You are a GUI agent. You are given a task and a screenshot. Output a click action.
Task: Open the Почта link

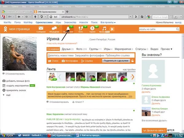[x=17, y=22]
